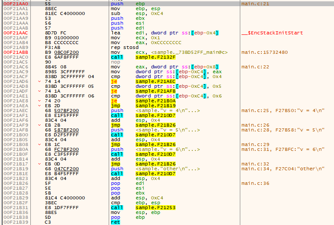Click the ret instruction at the bottom
Viewport: 334px width, 225px height.
pos(114,221)
